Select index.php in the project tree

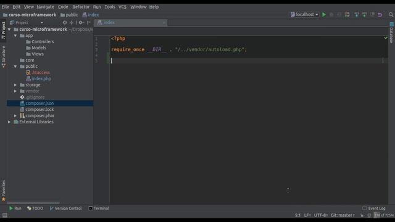click(x=38, y=79)
